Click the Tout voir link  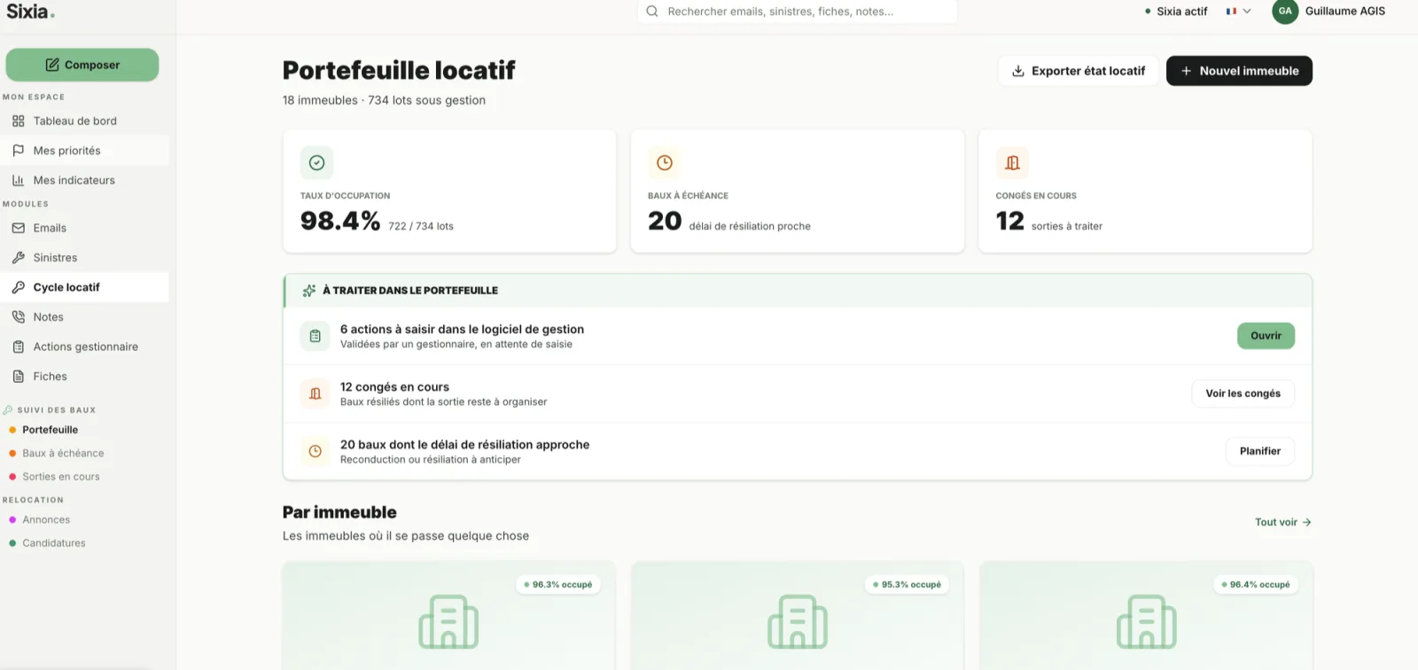click(x=1282, y=522)
